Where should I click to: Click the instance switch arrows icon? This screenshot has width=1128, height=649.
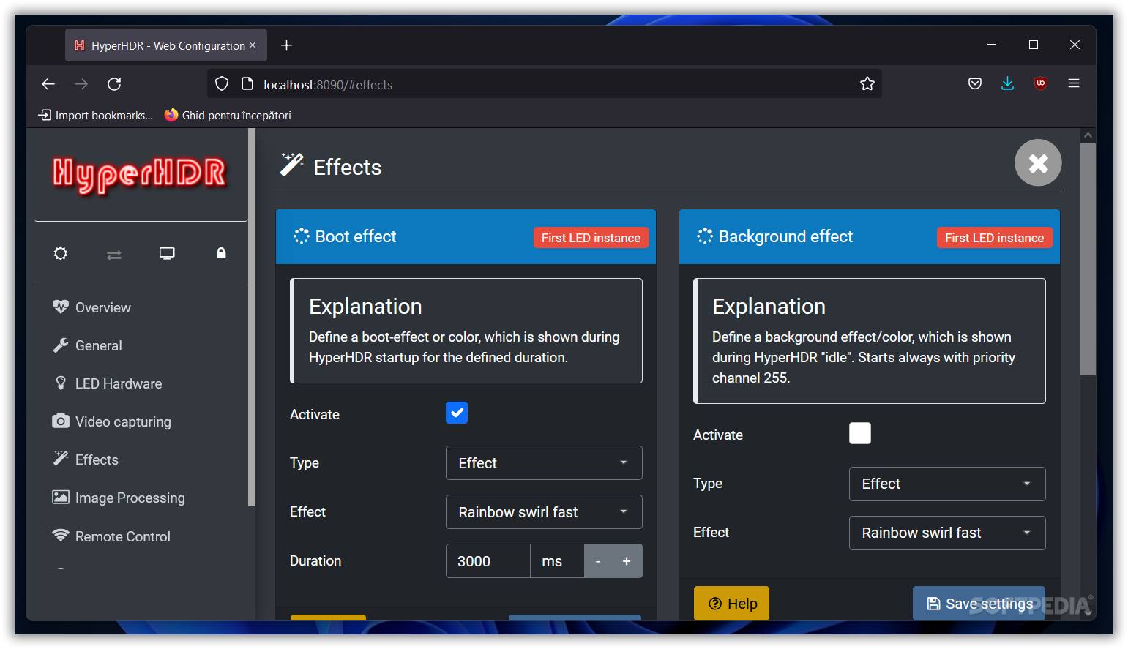(114, 255)
